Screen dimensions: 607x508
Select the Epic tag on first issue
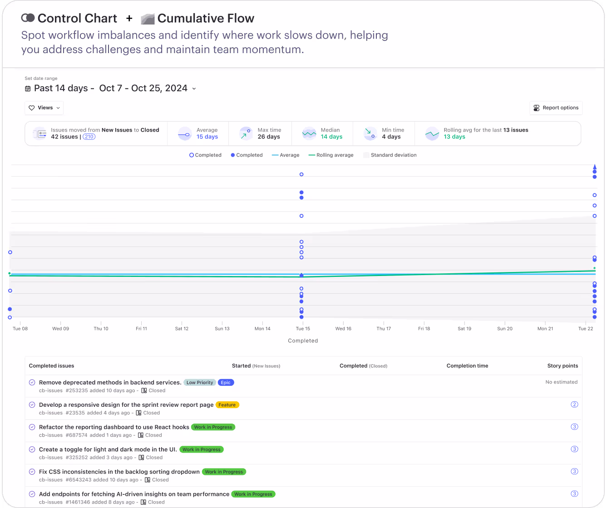click(x=226, y=383)
